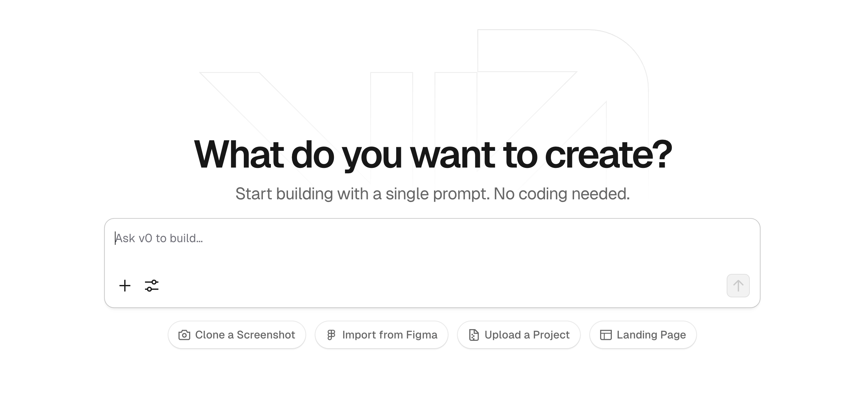Select the "Clone a Screenshot" text label
The width and height of the screenshot is (864, 394).
click(x=245, y=335)
